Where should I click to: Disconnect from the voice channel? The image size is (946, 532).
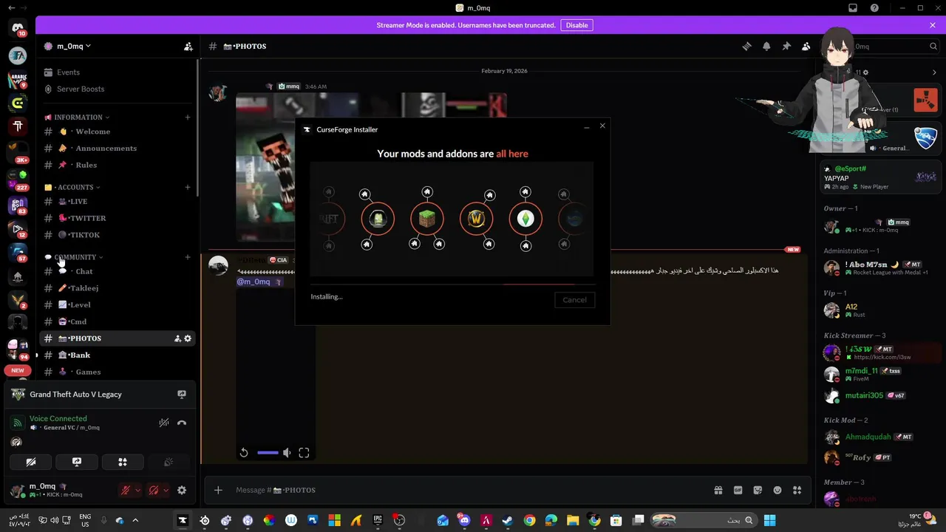(182, 423)
